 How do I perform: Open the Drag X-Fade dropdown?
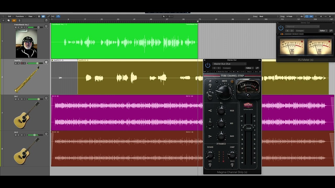click(292, 16)
